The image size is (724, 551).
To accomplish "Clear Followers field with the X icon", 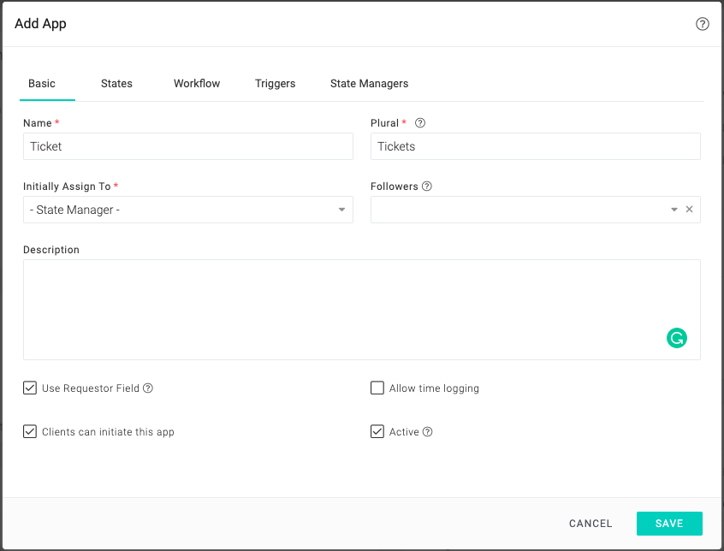I will point(689,210).
